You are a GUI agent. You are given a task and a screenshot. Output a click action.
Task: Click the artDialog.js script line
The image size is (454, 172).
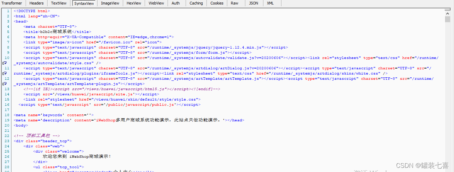(x=222, y=71)
